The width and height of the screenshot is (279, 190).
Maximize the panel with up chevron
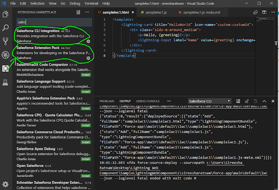pos(264,101)
